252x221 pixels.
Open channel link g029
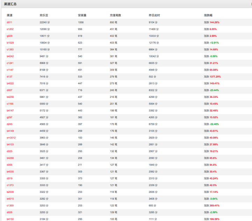[9, 36]
